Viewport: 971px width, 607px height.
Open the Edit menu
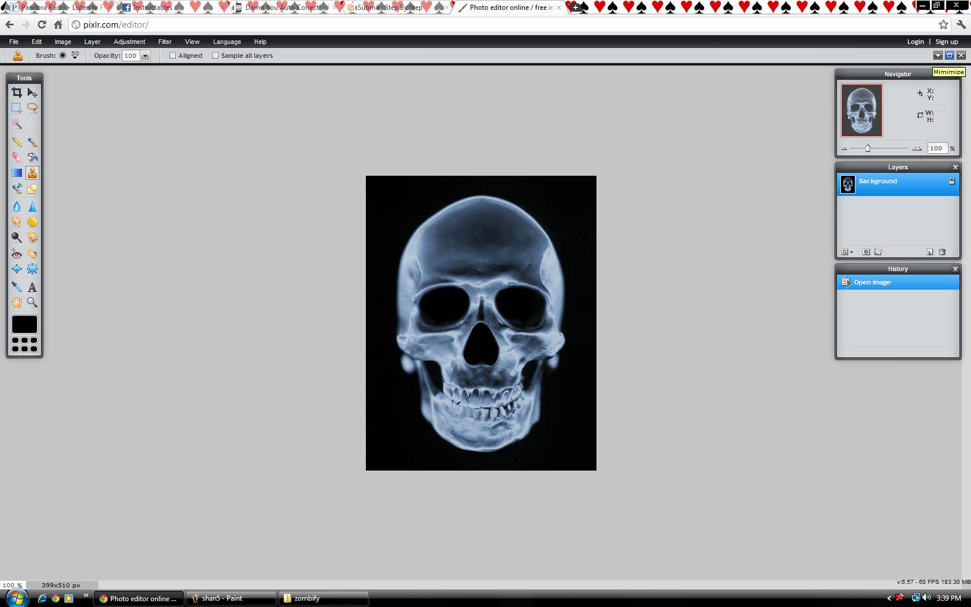[36, 42]
